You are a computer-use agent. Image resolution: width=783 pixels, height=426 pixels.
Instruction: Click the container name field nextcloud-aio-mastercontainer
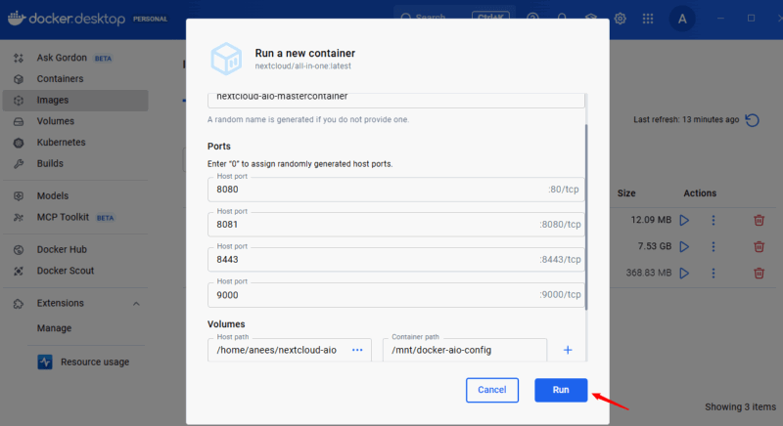coord(396,99)
